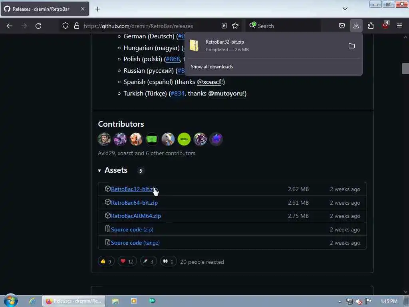Open the extensions puzzle icon
Screen dimensions: 409x307
click(371, 26)
